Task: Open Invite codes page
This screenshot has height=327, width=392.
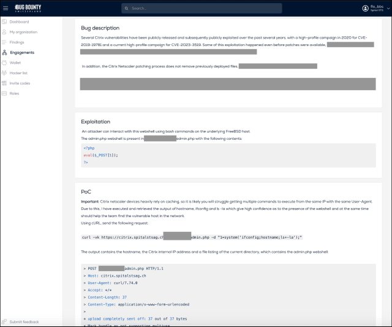Action: point(20,83)
